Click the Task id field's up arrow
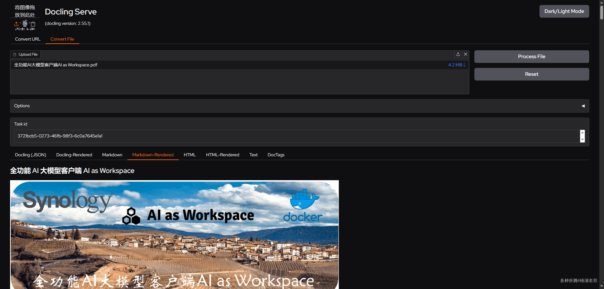 click(x=582, y=133)
